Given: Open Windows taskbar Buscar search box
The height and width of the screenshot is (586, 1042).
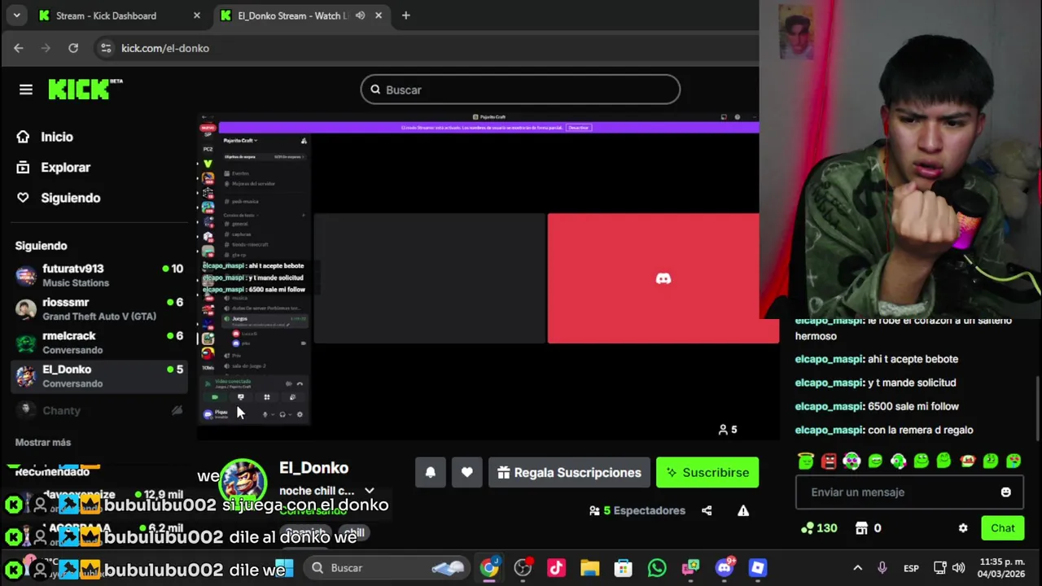Looking at the screenshot, I should [387, 568].
